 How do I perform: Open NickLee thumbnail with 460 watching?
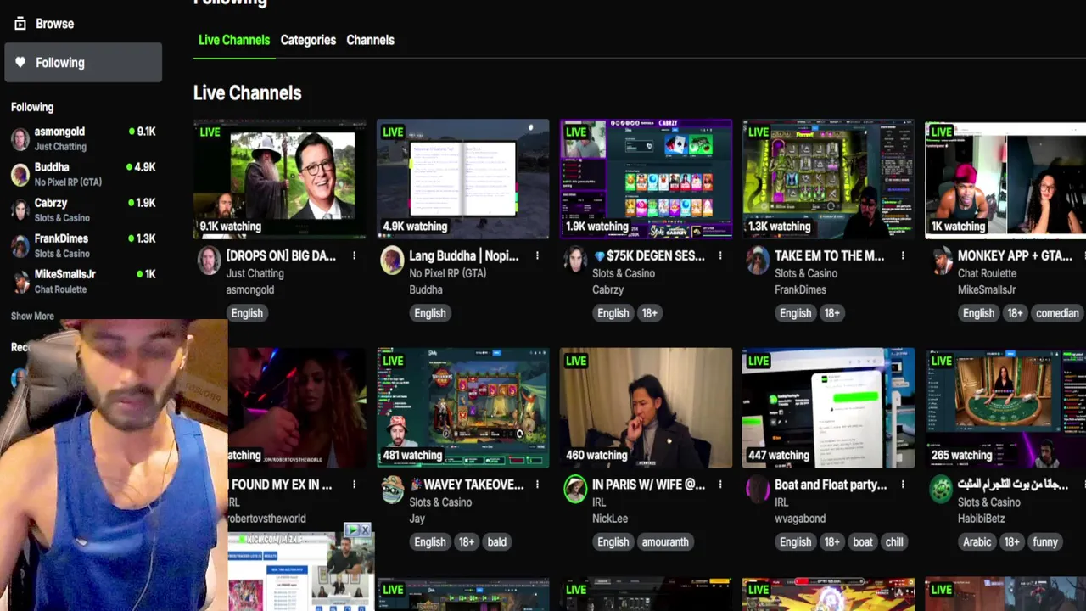coord(646,408)
